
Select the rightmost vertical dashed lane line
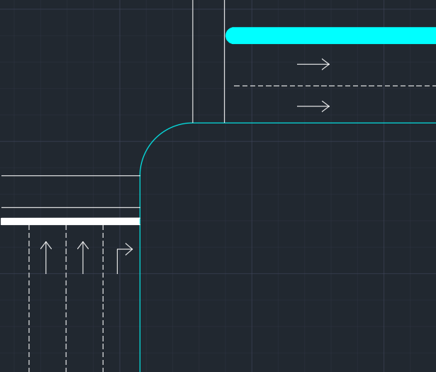tap(103, 298)
